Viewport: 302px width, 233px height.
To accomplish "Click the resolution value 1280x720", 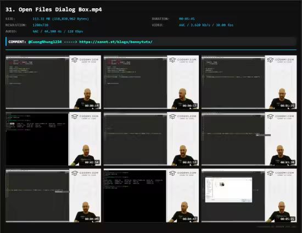I will pos(41,25).
